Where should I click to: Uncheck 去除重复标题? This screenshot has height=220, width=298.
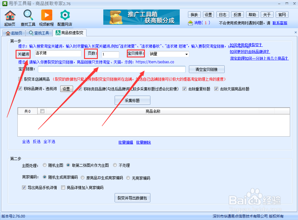click(184, 89)
